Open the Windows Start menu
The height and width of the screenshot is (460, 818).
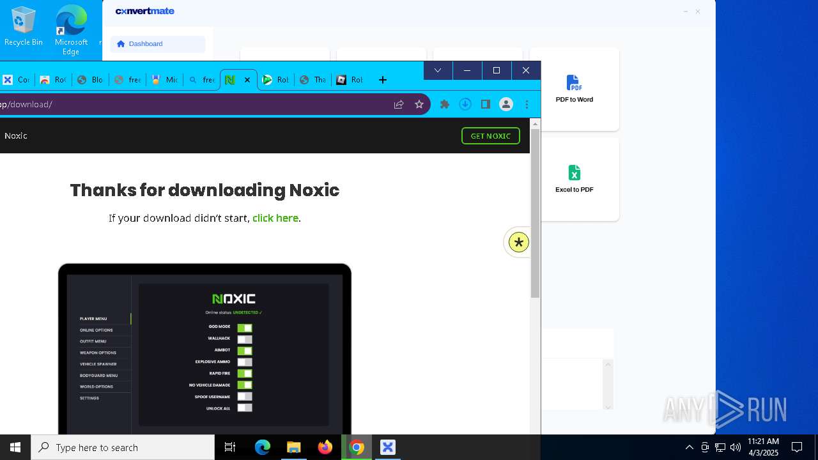[x=15, y=447]
